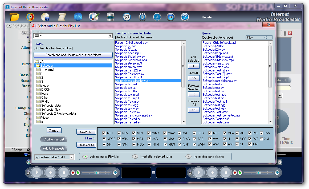Click the broadcast tower toolbar icon

tap(157, 17)
